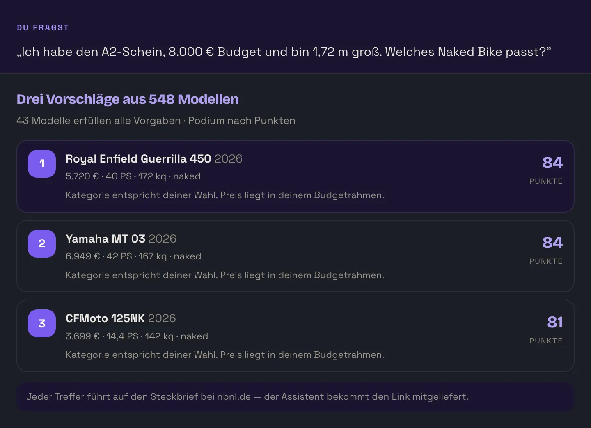Select the CFMoto specs line with 3.699 €
The width and height of the screenshot is (591, 428).
(137, 336)
